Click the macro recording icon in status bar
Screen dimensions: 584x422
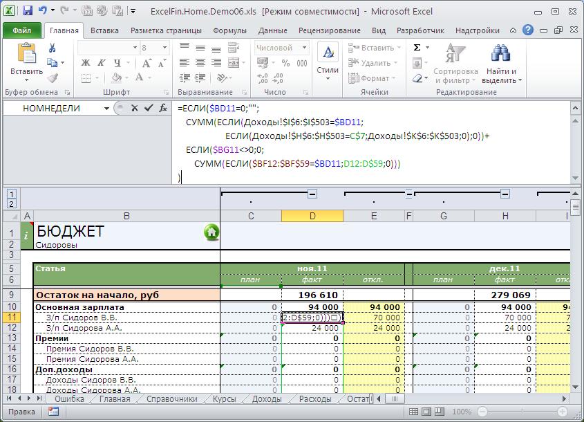tap(54, 412)
